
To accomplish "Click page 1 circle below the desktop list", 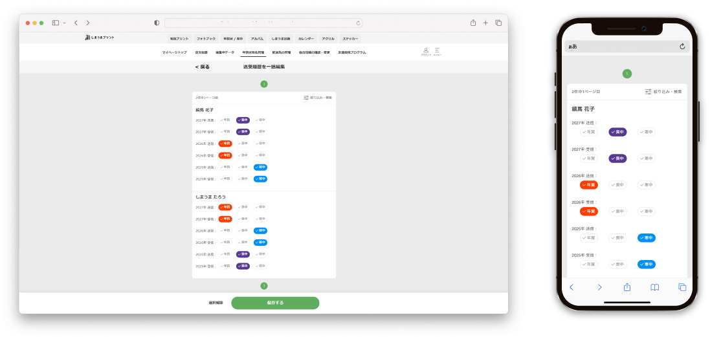I will (264, 285).
